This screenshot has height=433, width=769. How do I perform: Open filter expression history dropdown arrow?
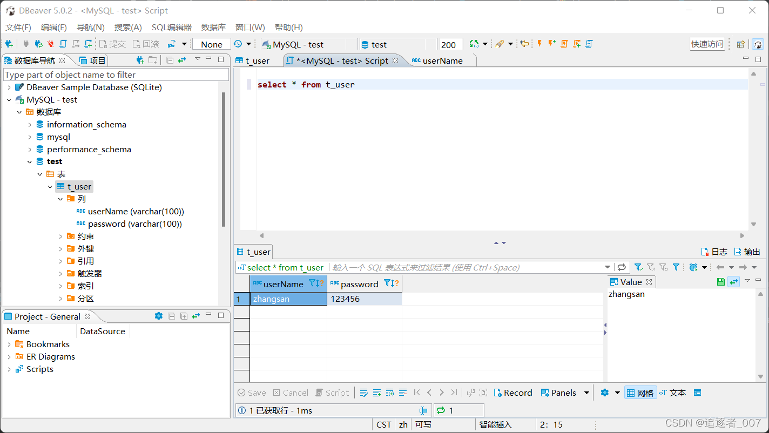pyautogui.click(x=608, y=267)
